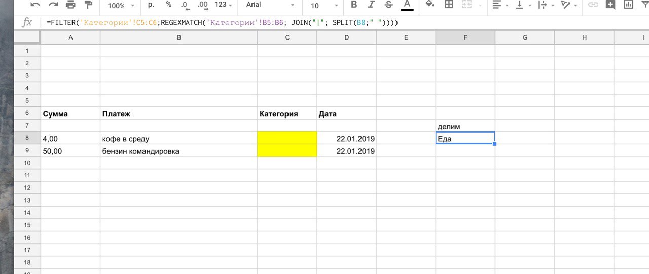The image size is (649, 274).
Task: Select column E header
Action: pyautogui.click(x=406, y=37)
